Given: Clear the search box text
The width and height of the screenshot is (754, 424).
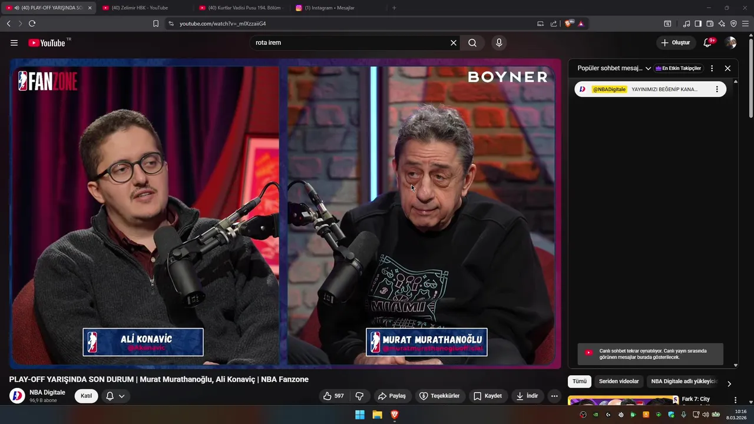Looking at the screenshot, I should (x=454, y=42).
